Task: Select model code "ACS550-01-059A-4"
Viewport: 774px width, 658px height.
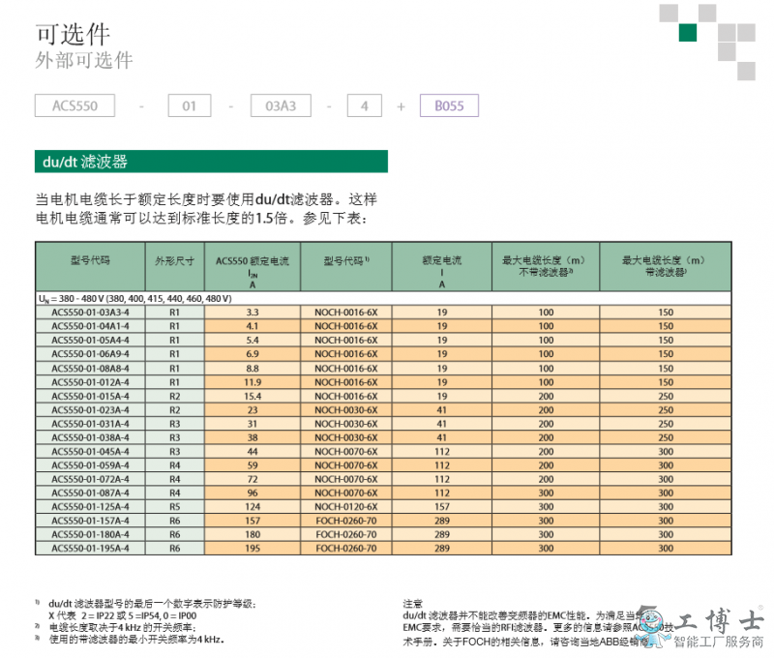Action: pyautogui.click(x=90, y=465)
